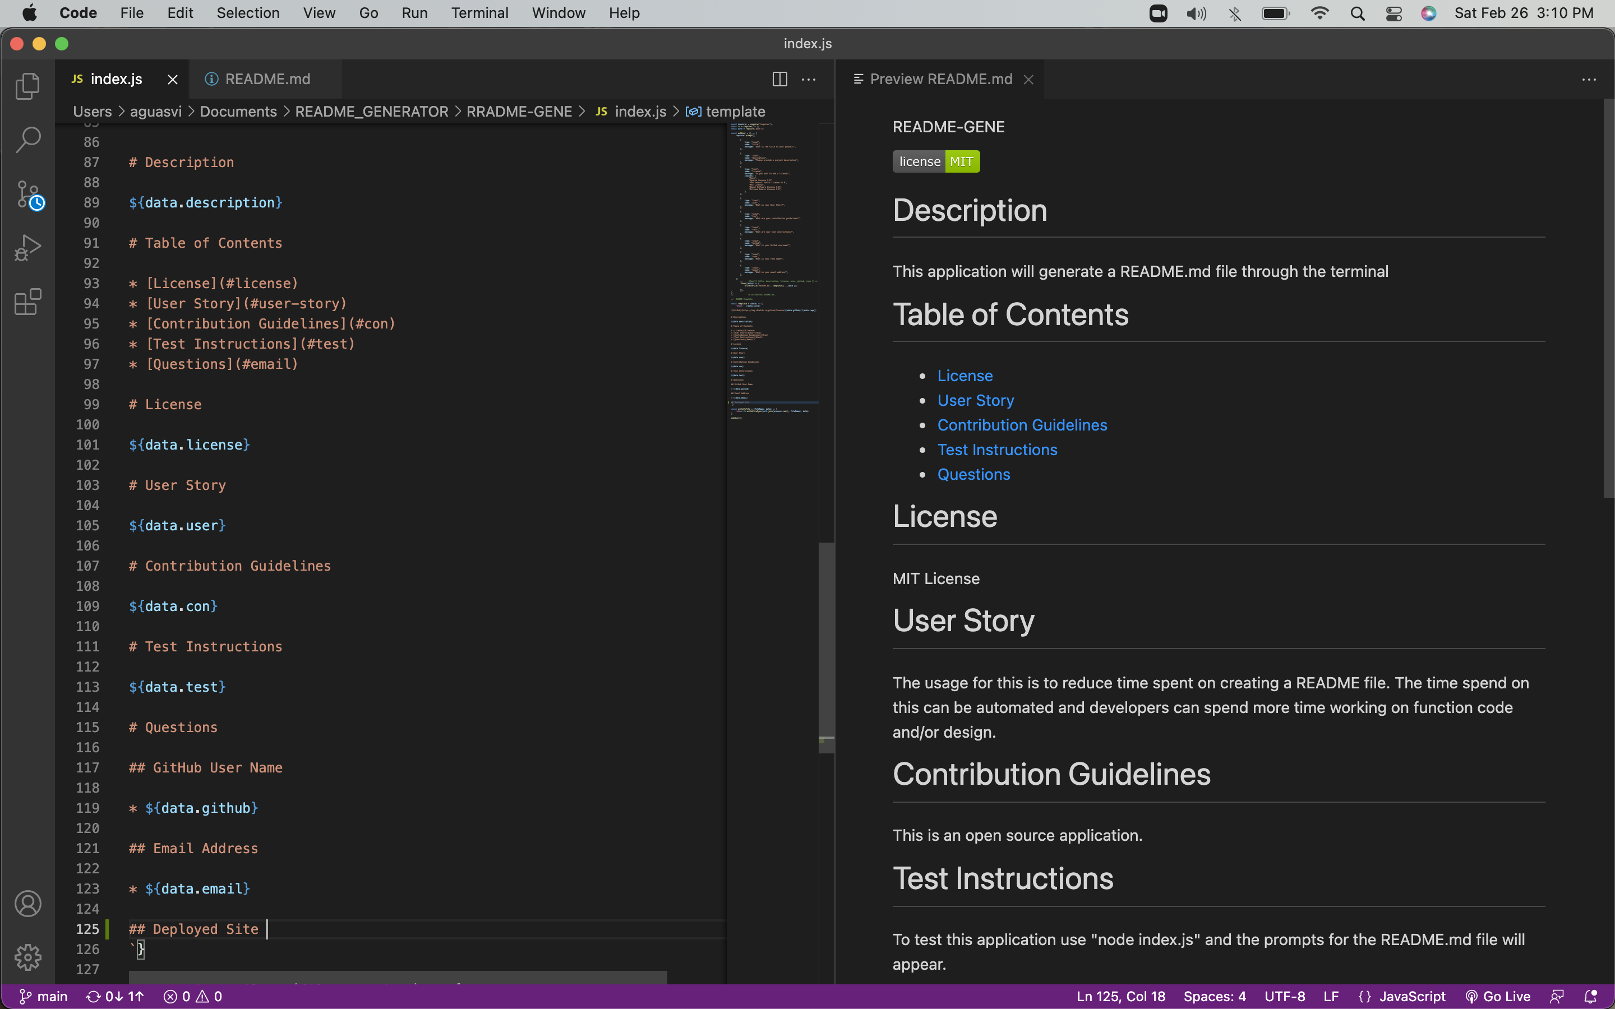1615x1009 pixels.
Task: Toggle the split editor layout icon
Action: [779, 78]
